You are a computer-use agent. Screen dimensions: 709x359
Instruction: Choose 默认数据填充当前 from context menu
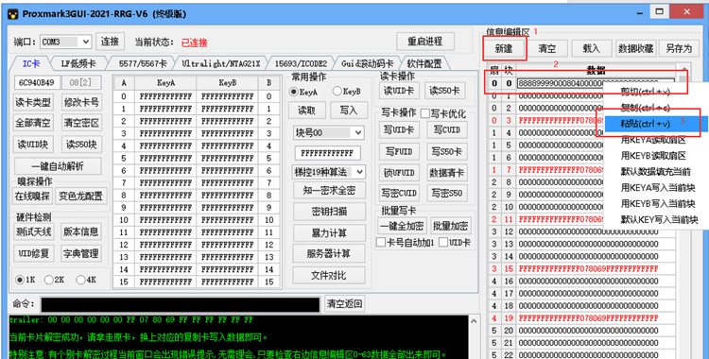(x=656, y=171)
